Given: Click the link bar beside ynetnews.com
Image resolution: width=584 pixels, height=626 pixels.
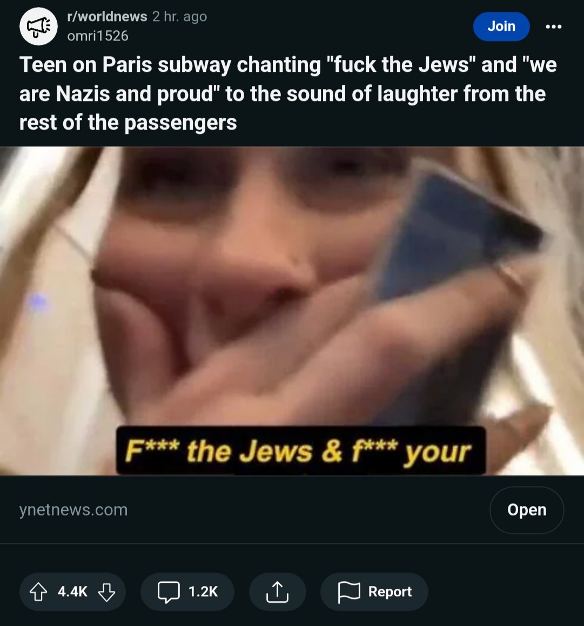Looking at the screenshot, I should [x=292, y=510].
